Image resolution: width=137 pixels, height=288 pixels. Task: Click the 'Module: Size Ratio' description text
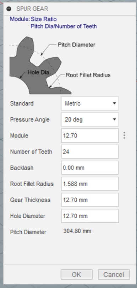(33, 19)
